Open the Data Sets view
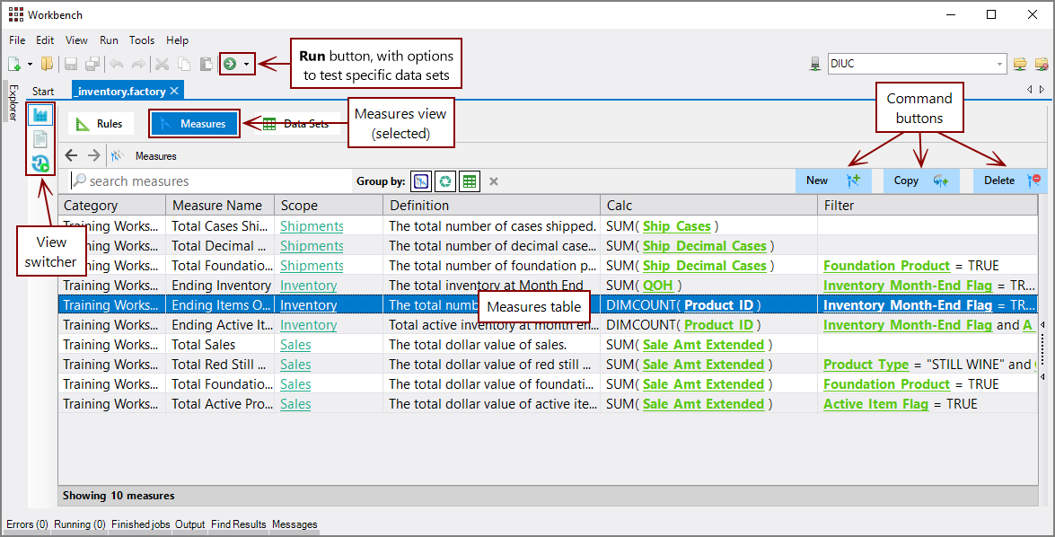 296,124
